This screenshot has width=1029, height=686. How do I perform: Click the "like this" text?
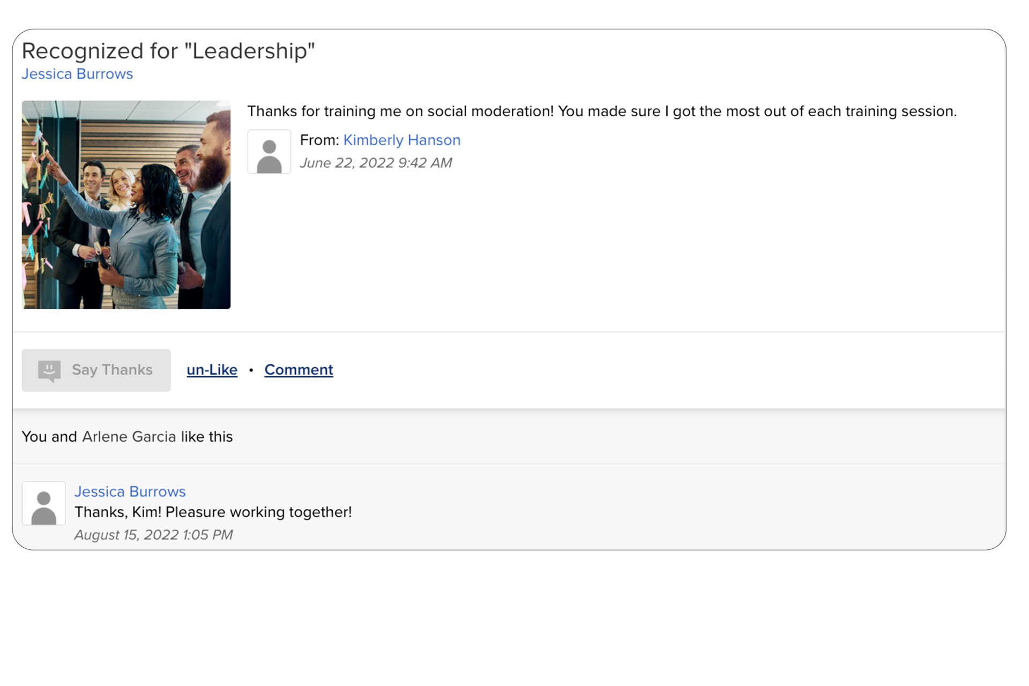pos(207,437)
